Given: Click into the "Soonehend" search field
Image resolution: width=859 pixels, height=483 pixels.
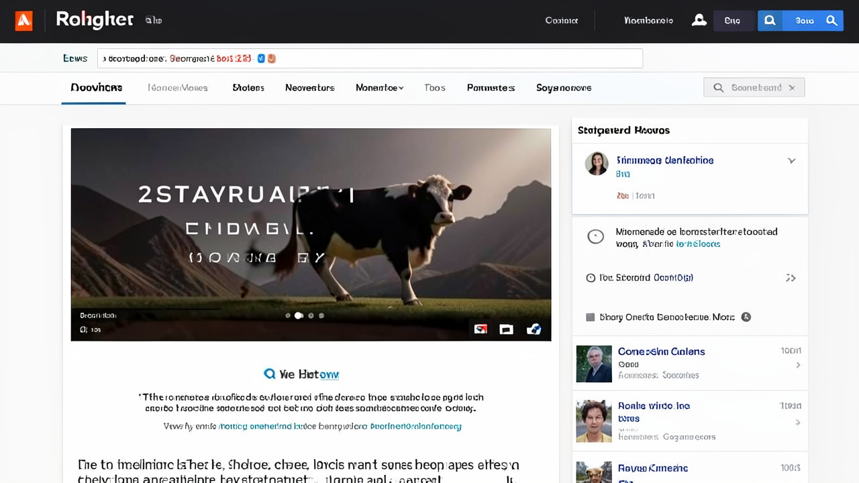Looking at the screenshot, I should (754, 87).
